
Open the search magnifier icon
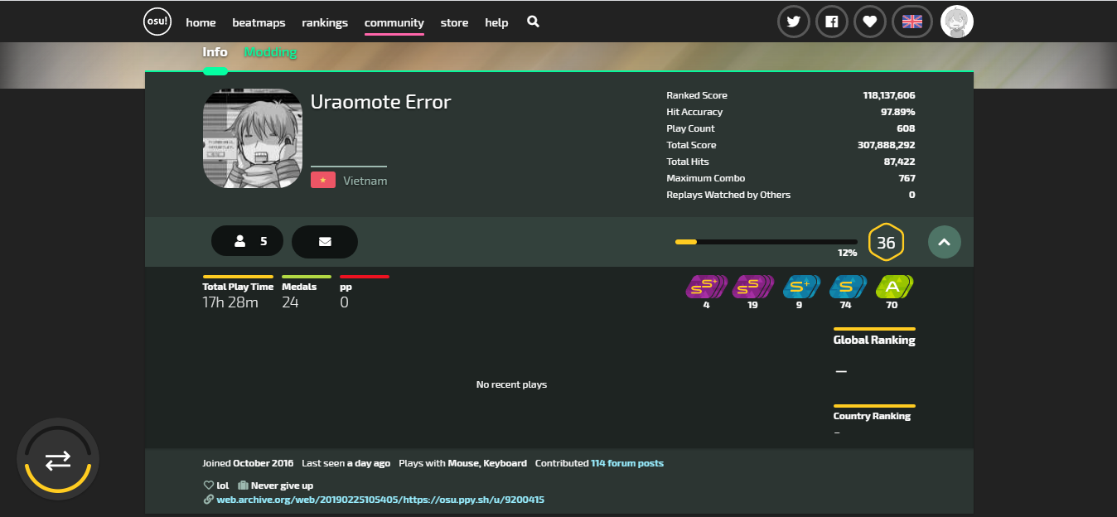(533, 22)
